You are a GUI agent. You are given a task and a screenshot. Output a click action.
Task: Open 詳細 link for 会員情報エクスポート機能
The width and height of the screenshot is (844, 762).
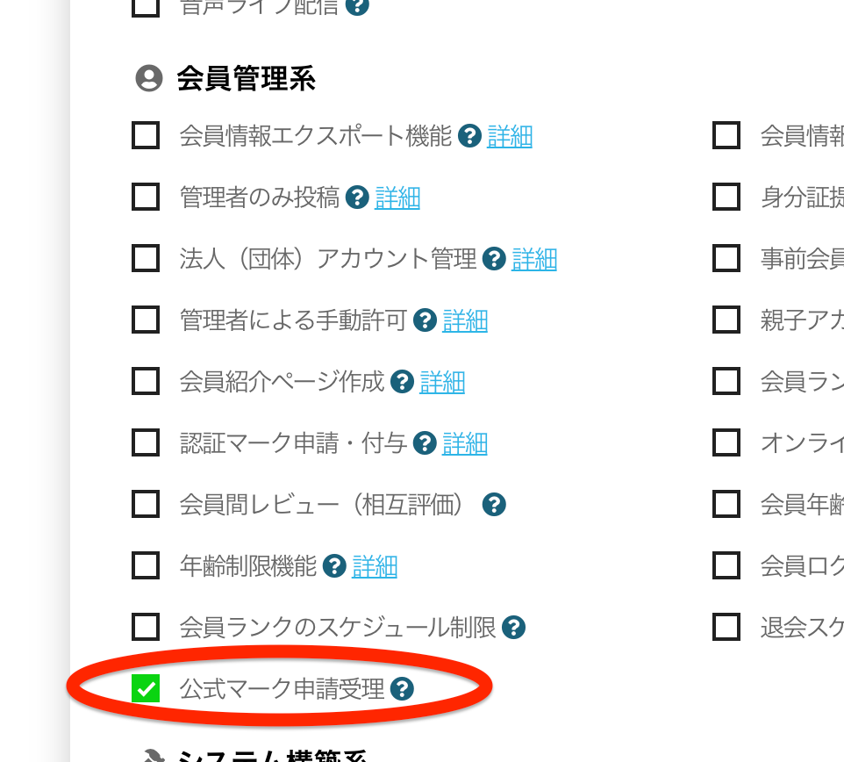tap(510, 135)
